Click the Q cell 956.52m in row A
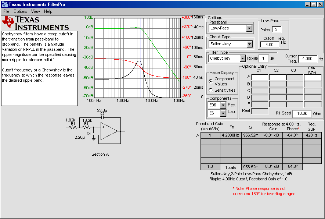The height and width of the screenshot is (219, 325). coord(251,135)
